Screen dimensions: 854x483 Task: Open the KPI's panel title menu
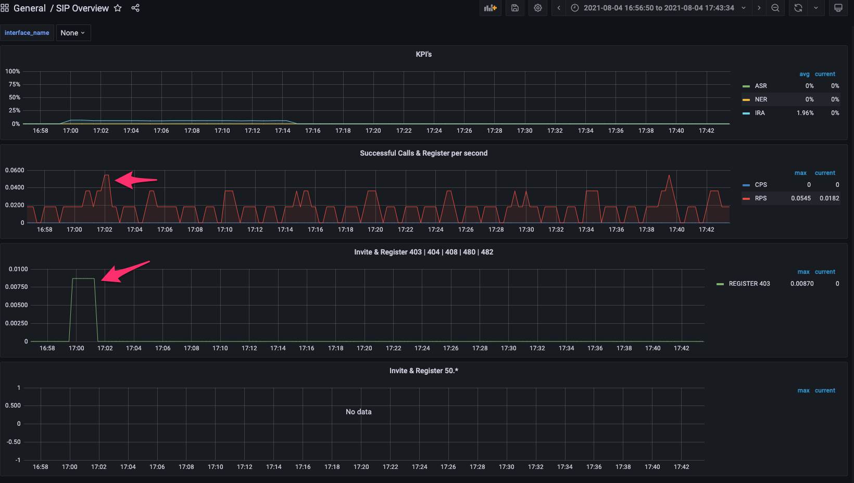click(424, 54)
